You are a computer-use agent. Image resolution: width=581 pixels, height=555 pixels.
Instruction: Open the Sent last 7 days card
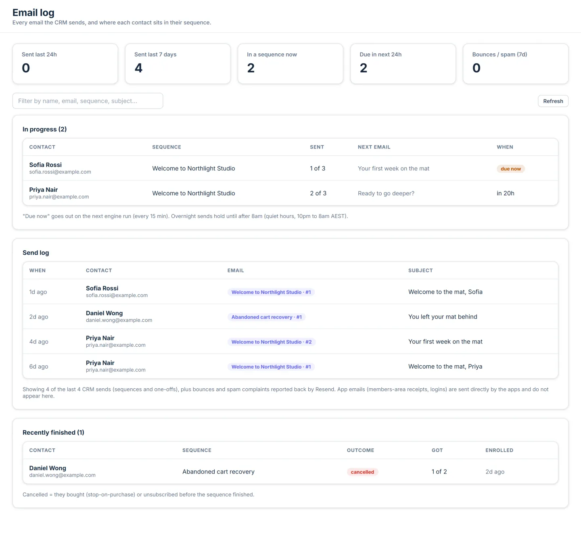[x=178, y=64]
